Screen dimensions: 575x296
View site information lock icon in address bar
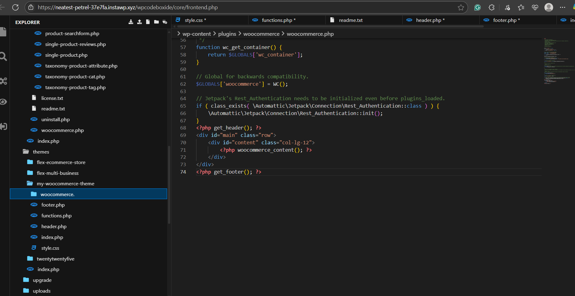click(x=31, y=7)
